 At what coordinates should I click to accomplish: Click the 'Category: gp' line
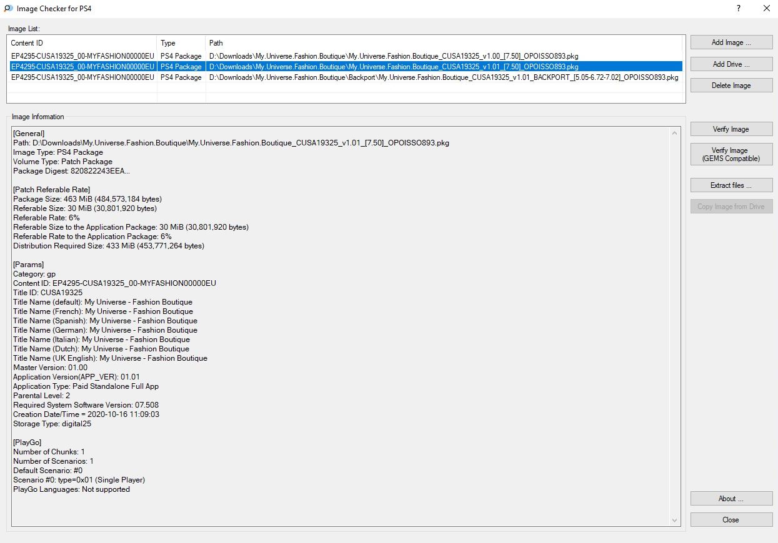(34, 274)
